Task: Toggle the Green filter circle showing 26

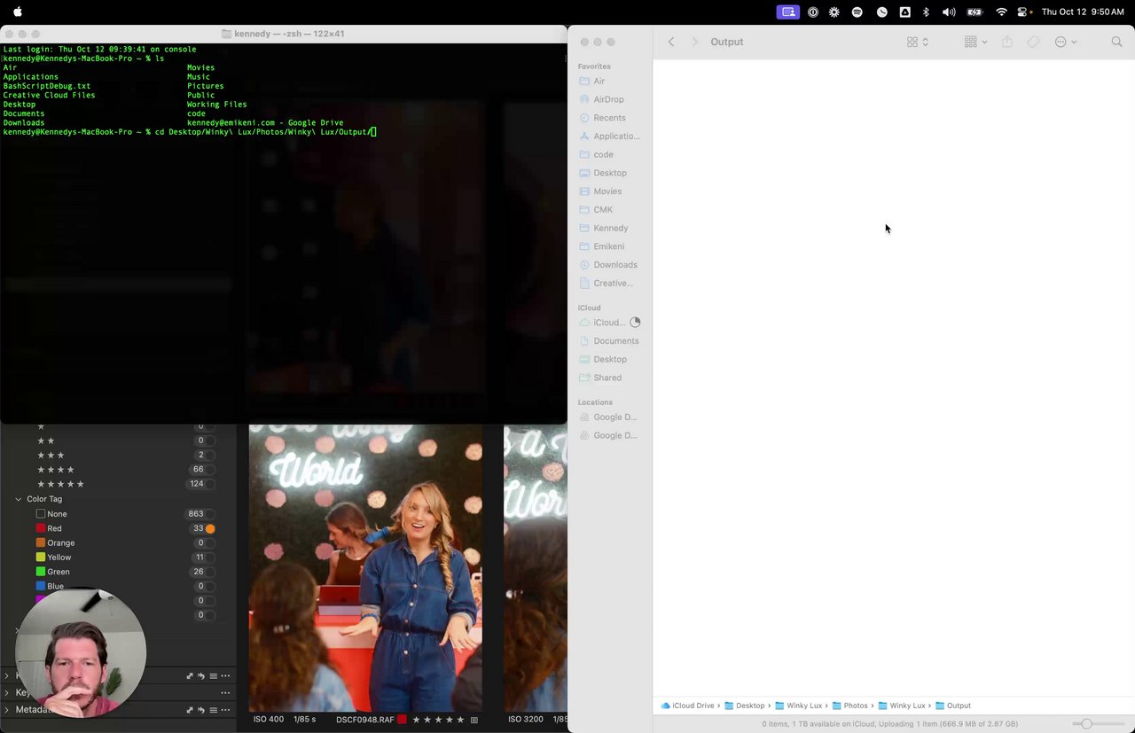Action: (x=210, y=572)
